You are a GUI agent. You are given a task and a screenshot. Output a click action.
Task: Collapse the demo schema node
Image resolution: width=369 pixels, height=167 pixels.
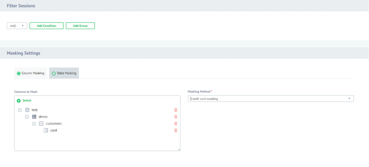pyautogui.click(x=27, y=117)
